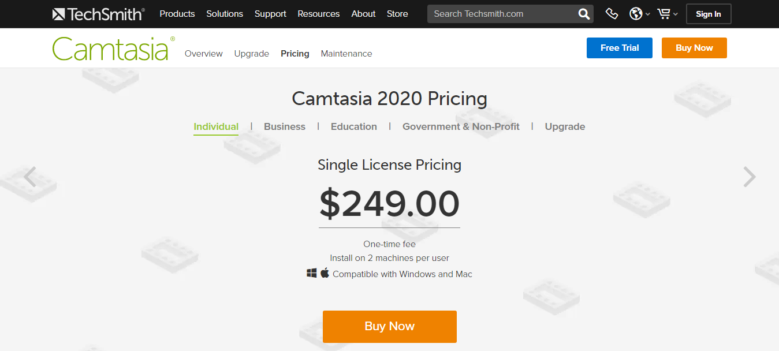Viewport: 779px width, 351px height.
Task: Click the left carousel arrow
Action: click(x=29, y=177)
